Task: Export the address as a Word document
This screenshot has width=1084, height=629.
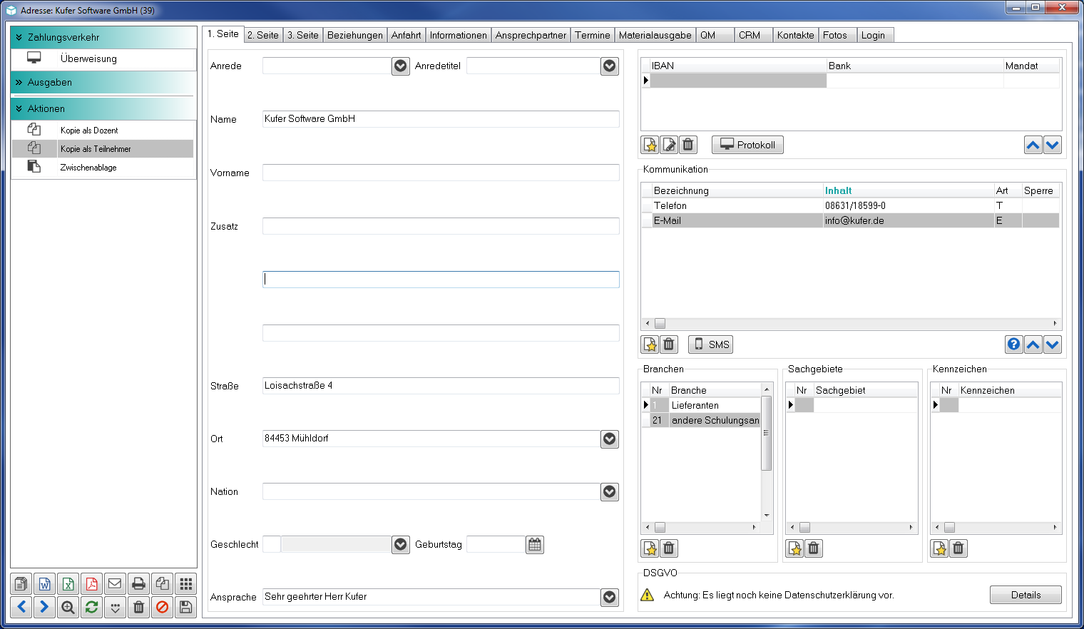Action: click(45, 584)
